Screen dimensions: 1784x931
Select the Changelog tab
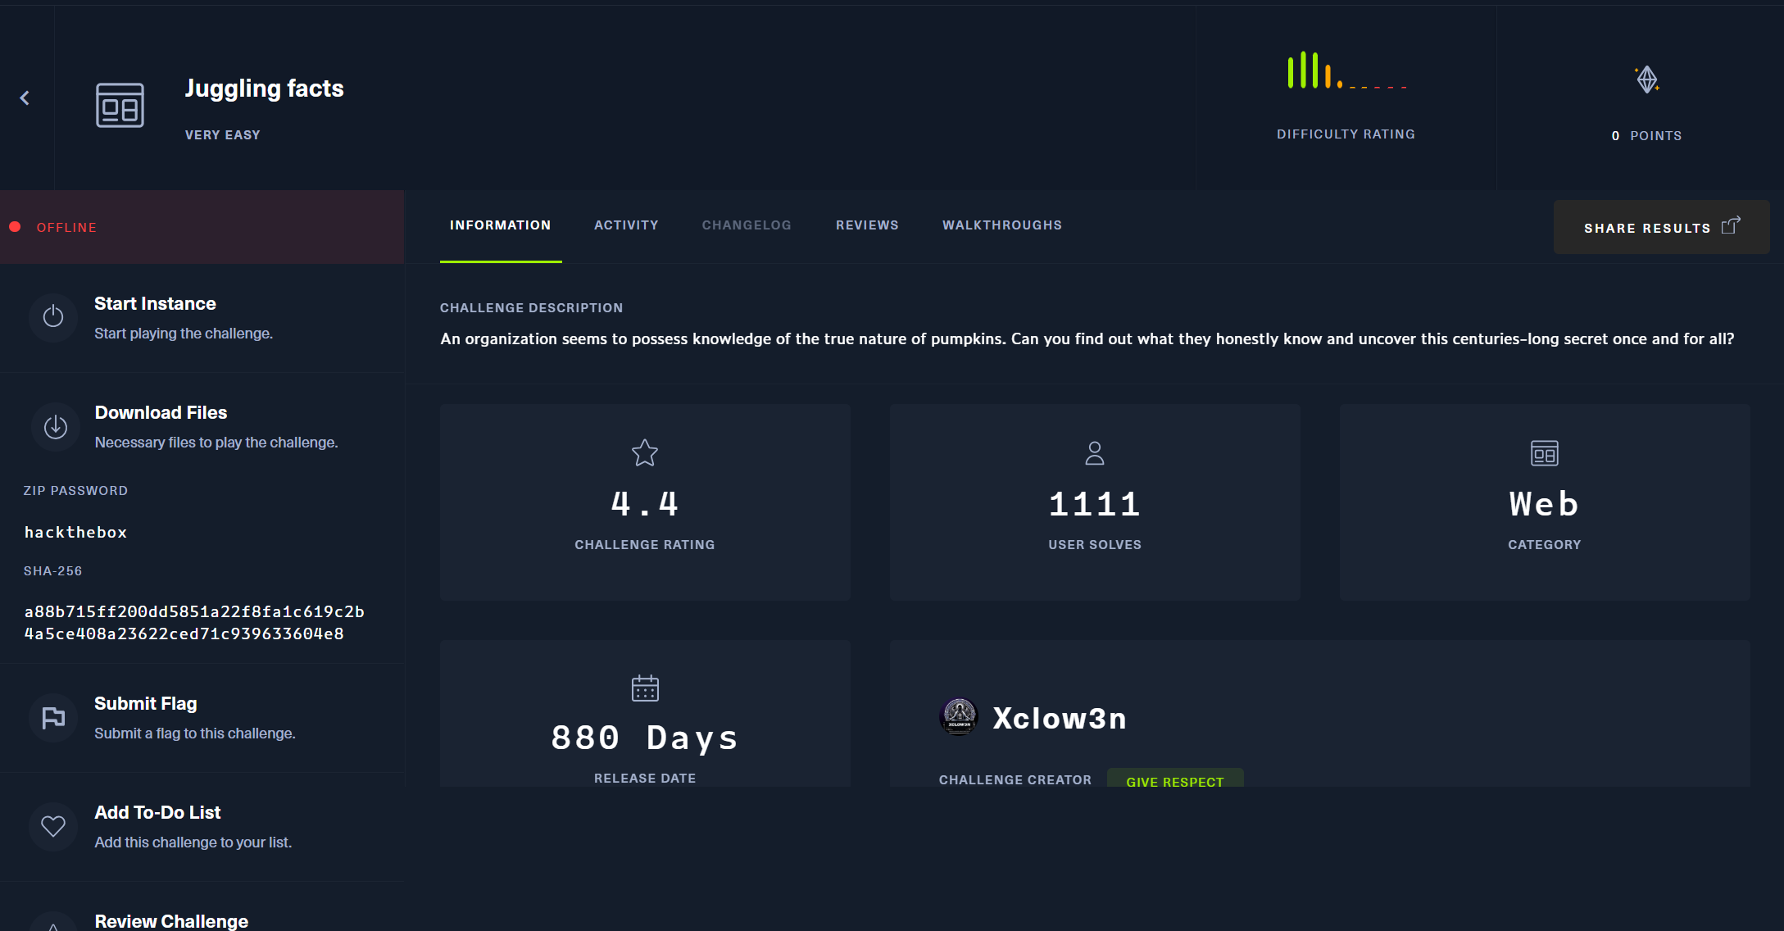pyautogui.click(x=746, y=225)
